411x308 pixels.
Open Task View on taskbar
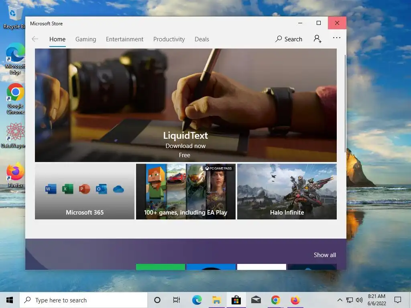[x=177, y=300]
